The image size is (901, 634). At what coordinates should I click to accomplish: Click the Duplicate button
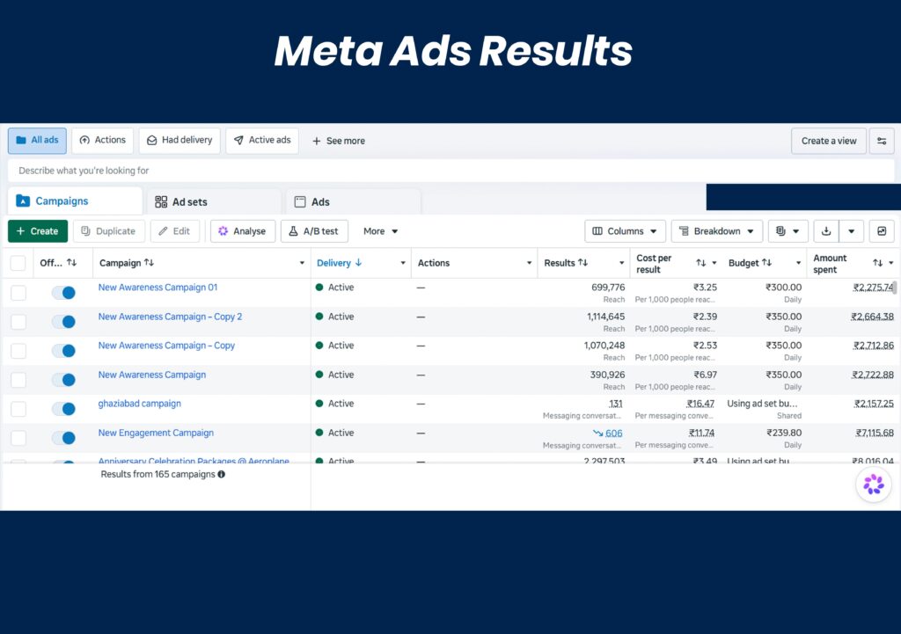108,231
